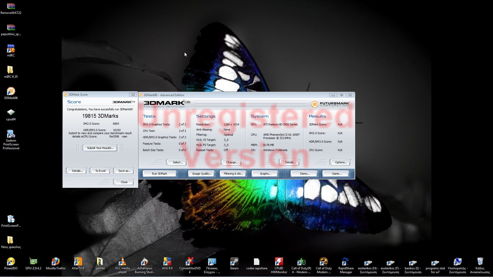Click Close in the 3DMark Score window
The image size is (493, 277).
point(124,182)
